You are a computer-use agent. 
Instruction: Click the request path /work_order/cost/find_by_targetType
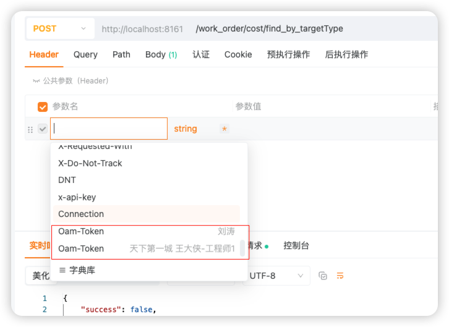(269, 28)
